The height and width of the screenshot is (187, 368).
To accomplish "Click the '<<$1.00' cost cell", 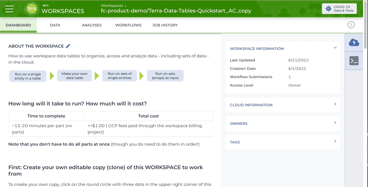I will [148, 129].
